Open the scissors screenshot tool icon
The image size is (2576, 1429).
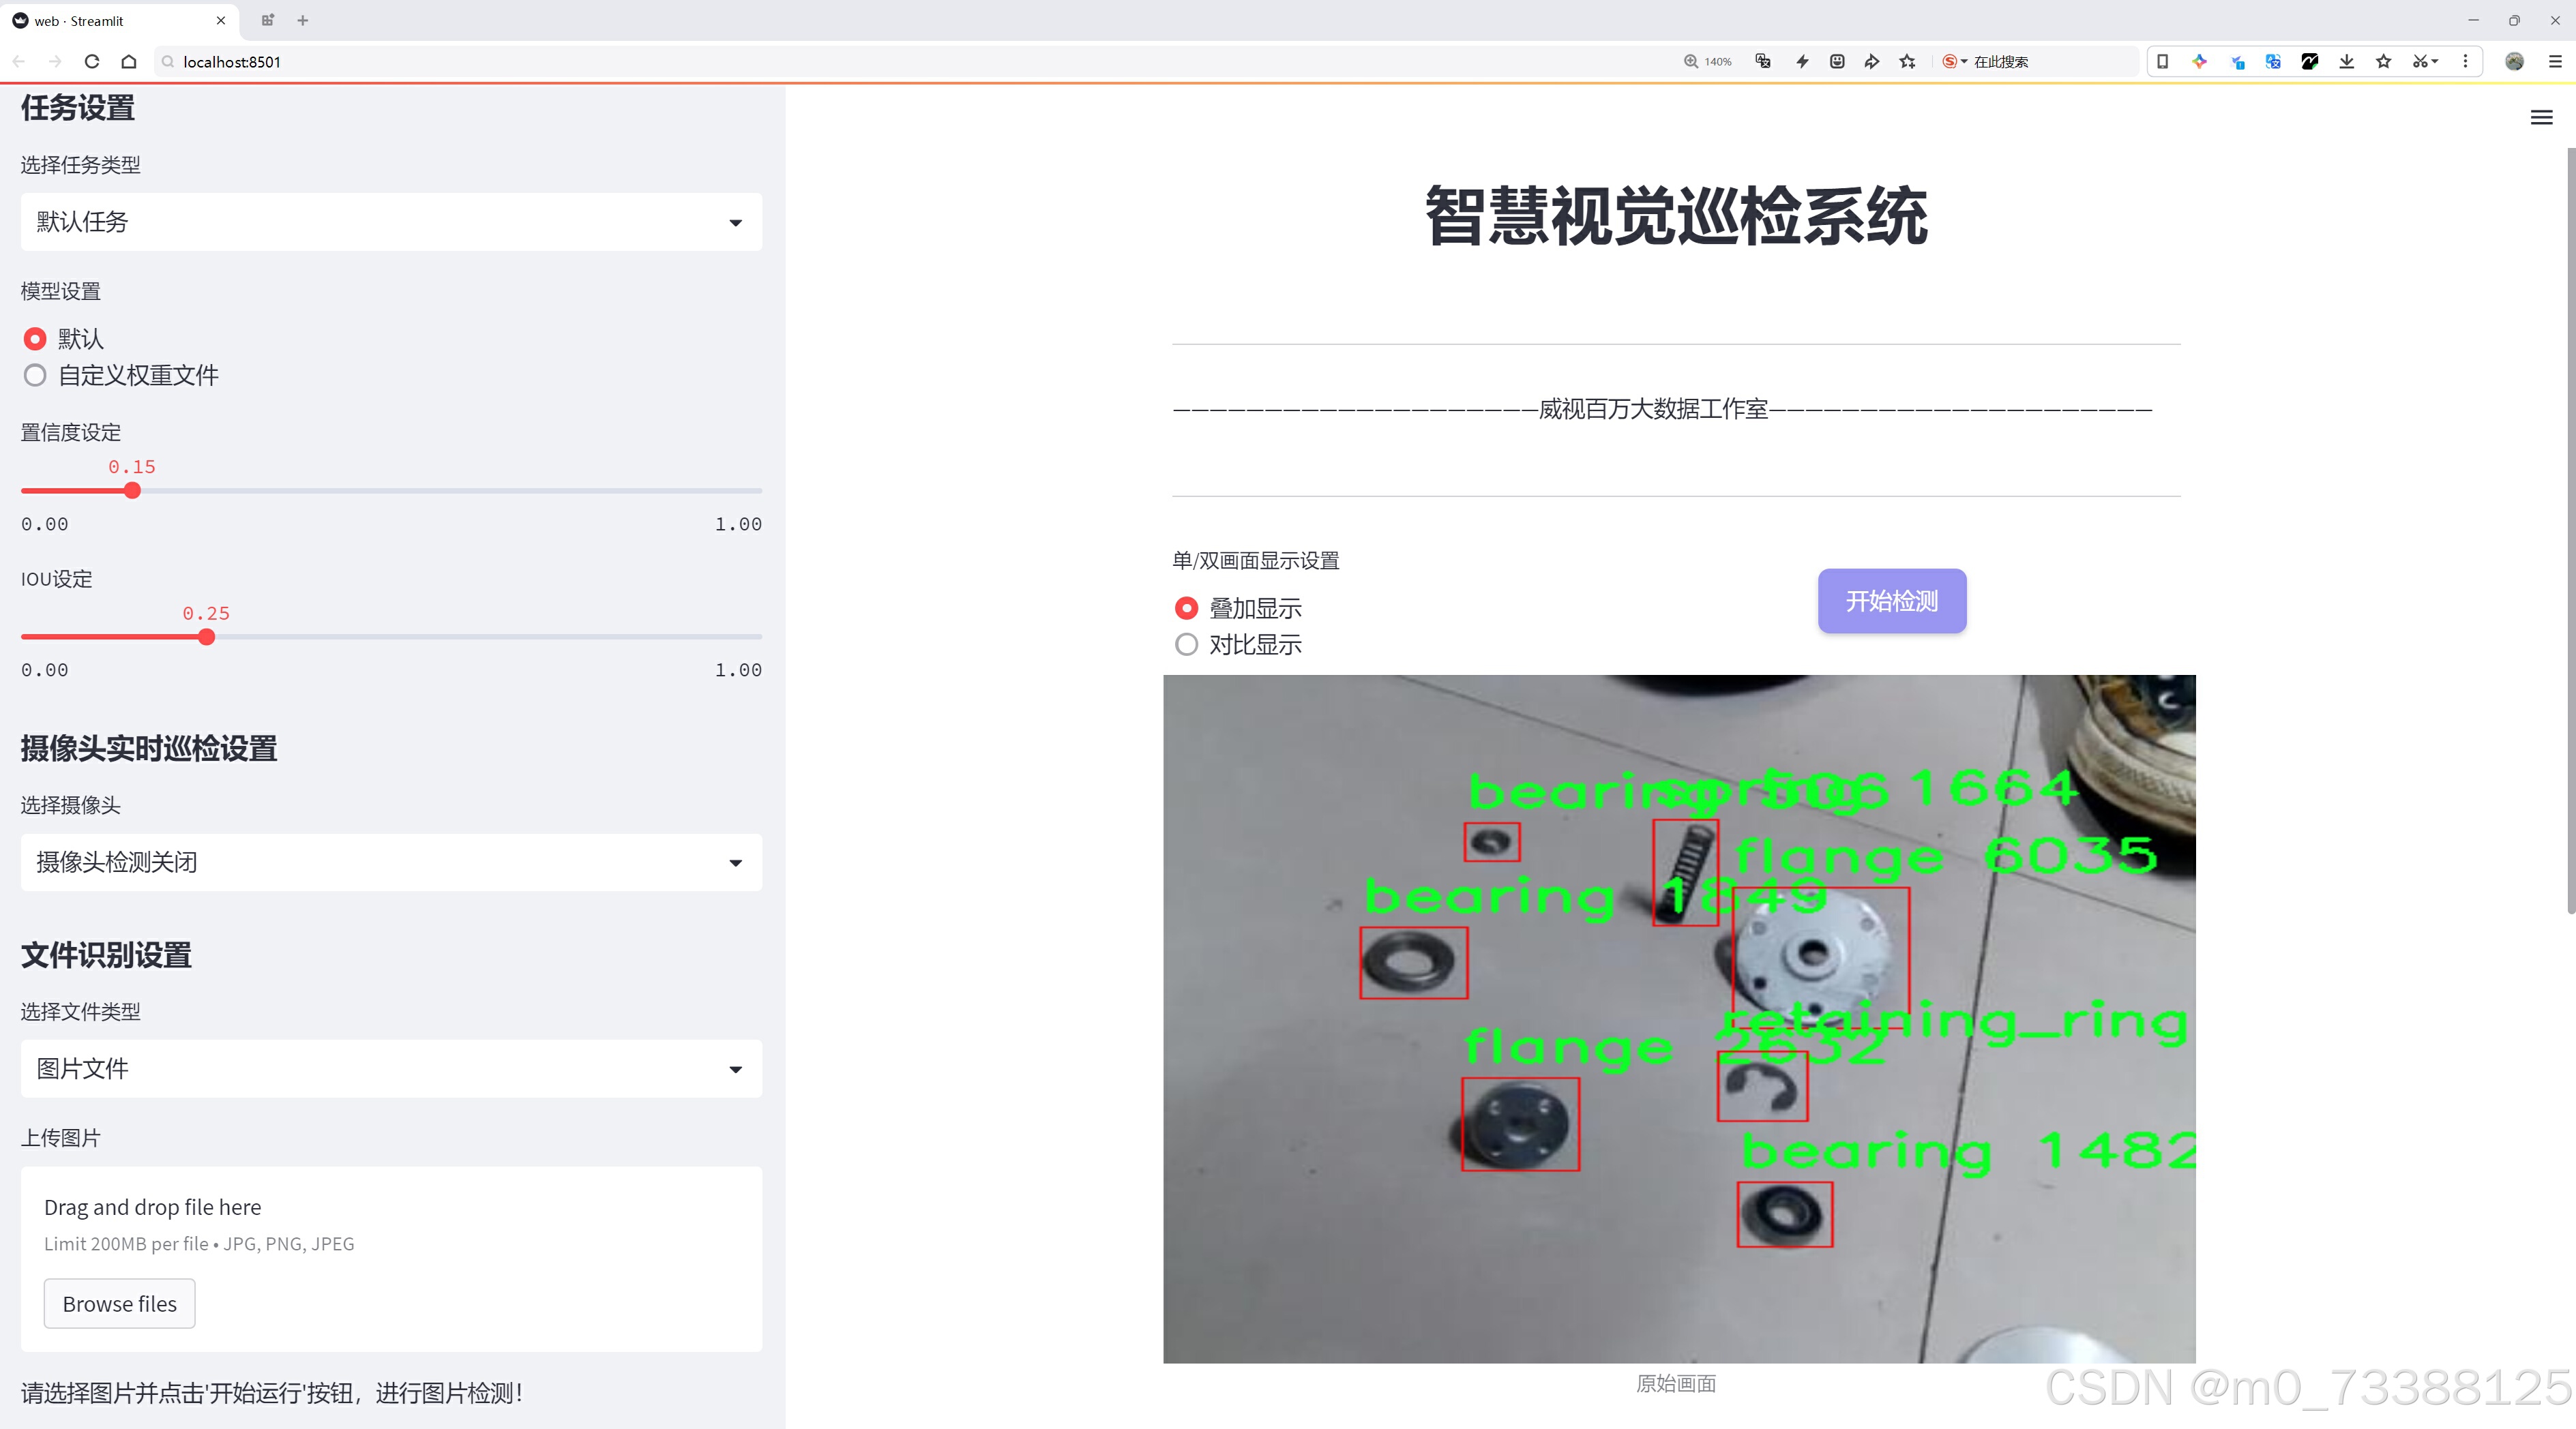point(2419,61)
